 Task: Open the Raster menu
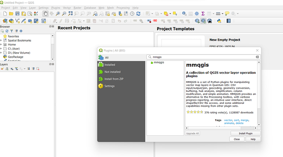[77, 8]
